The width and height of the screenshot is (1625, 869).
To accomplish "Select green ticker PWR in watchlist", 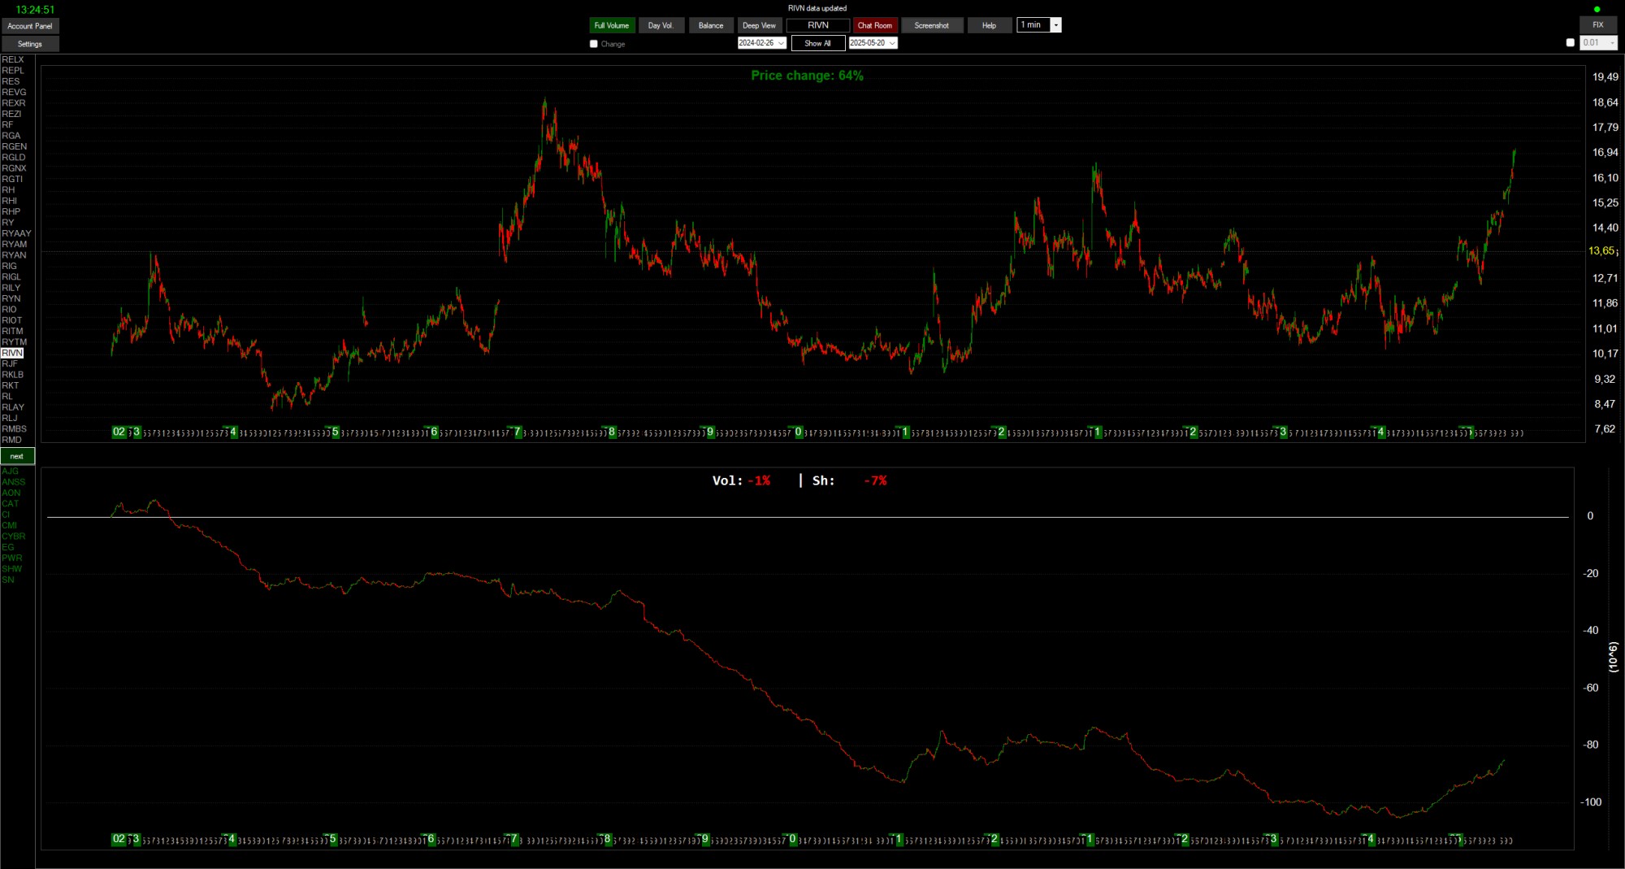I will tap(11, 558).
